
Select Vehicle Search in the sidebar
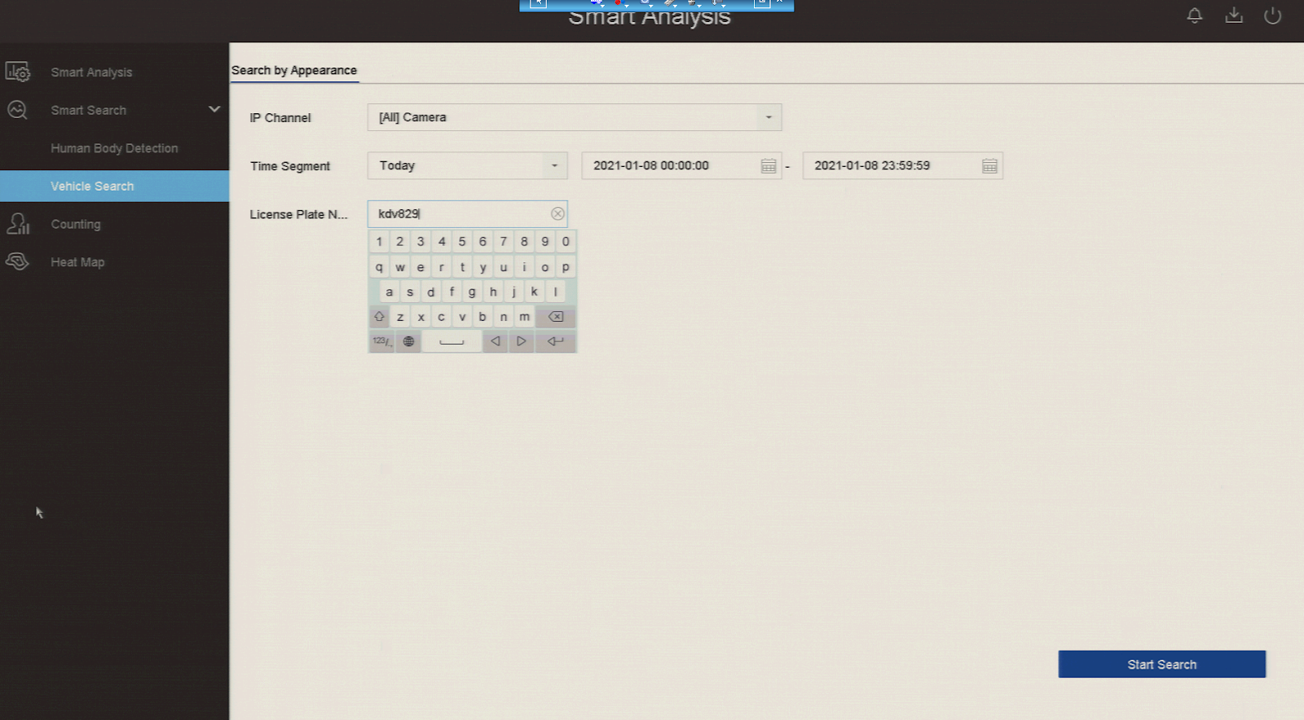pos(114,186)
